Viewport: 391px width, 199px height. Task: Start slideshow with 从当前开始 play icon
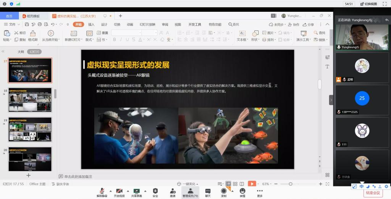tap(51, 33)
